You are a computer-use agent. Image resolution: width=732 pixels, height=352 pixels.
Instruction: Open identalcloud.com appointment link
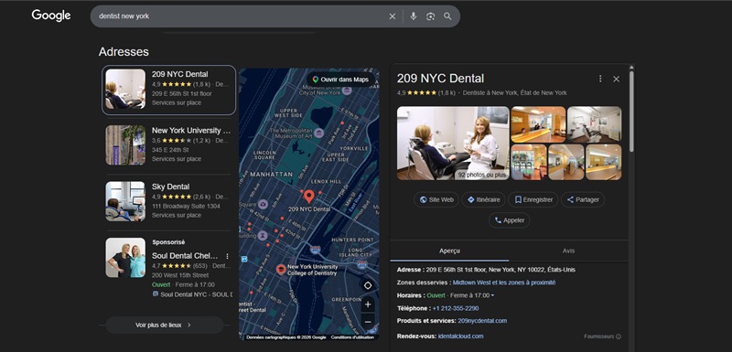(461, 336)
